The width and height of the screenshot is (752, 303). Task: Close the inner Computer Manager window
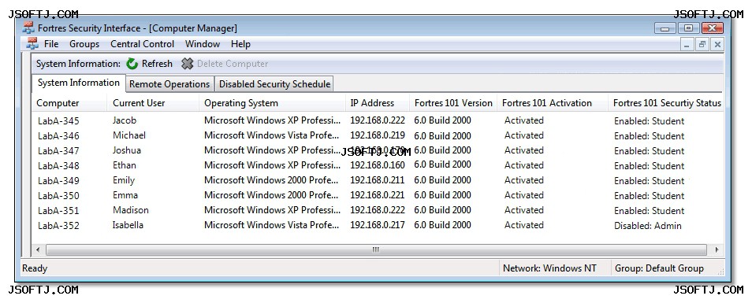click(717, 45)
